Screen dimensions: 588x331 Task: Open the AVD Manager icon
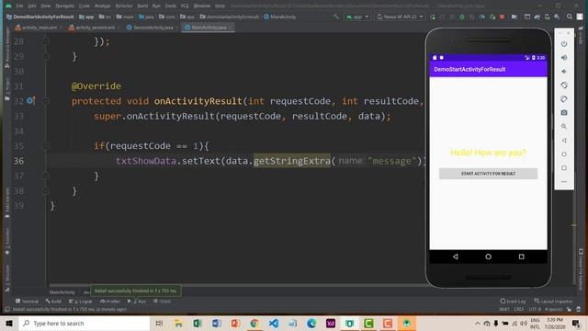(547, 17)
